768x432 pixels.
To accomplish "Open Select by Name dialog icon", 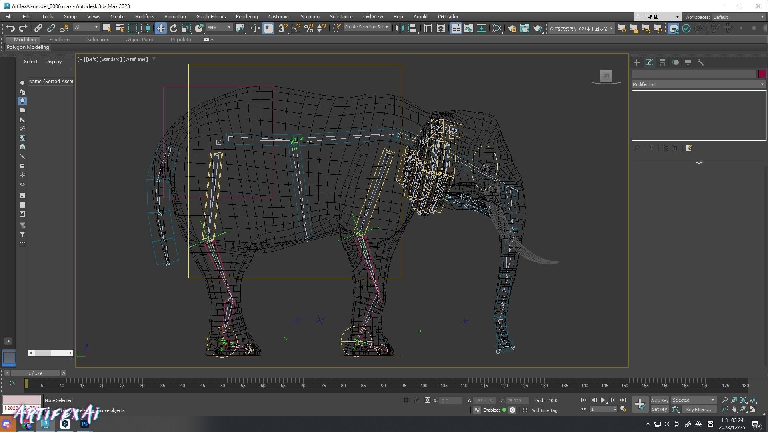I will (x=119, y=28).
